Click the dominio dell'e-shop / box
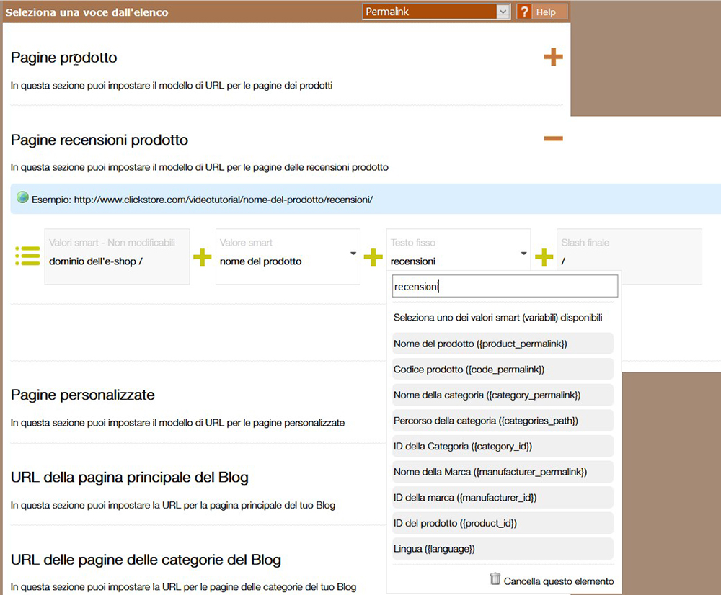 117,256
